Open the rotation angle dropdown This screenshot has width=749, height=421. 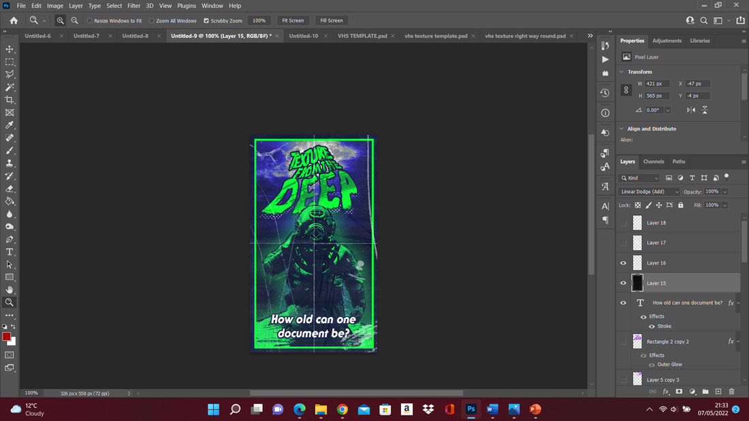pyautogui.click(x=668, y=110)
